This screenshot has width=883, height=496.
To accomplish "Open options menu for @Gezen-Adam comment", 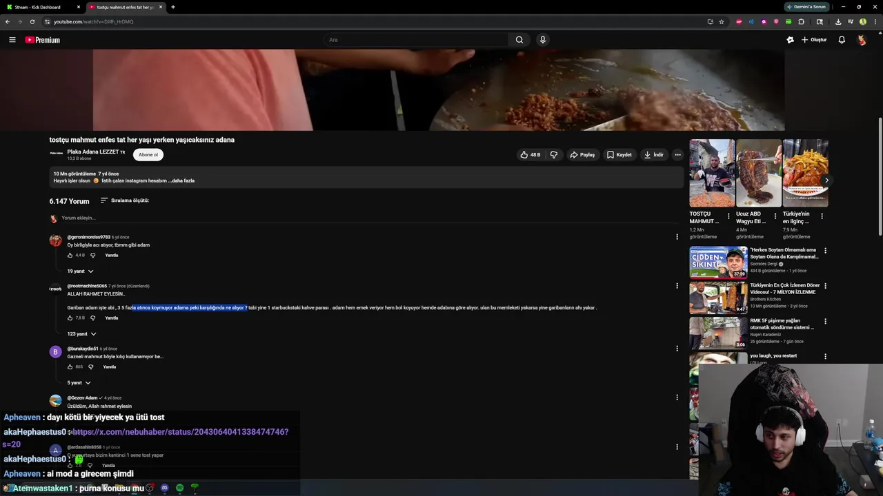I will click(x=677, y=397).
